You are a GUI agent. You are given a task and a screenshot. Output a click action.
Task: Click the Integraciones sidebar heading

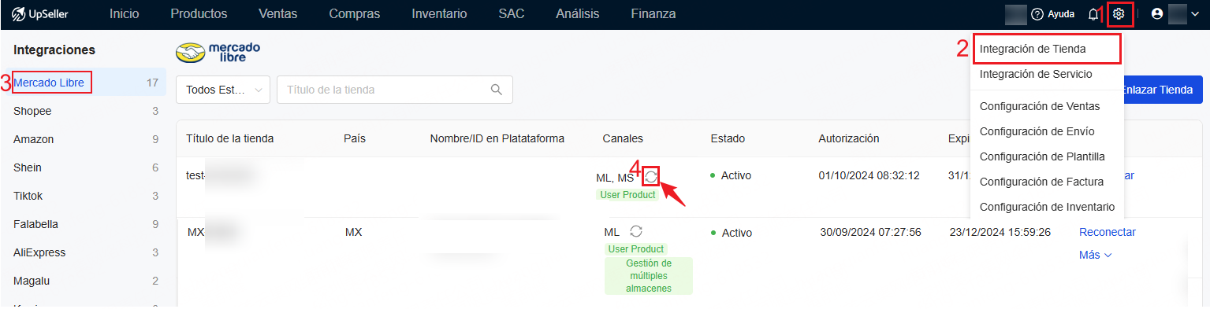click(54, 50)
